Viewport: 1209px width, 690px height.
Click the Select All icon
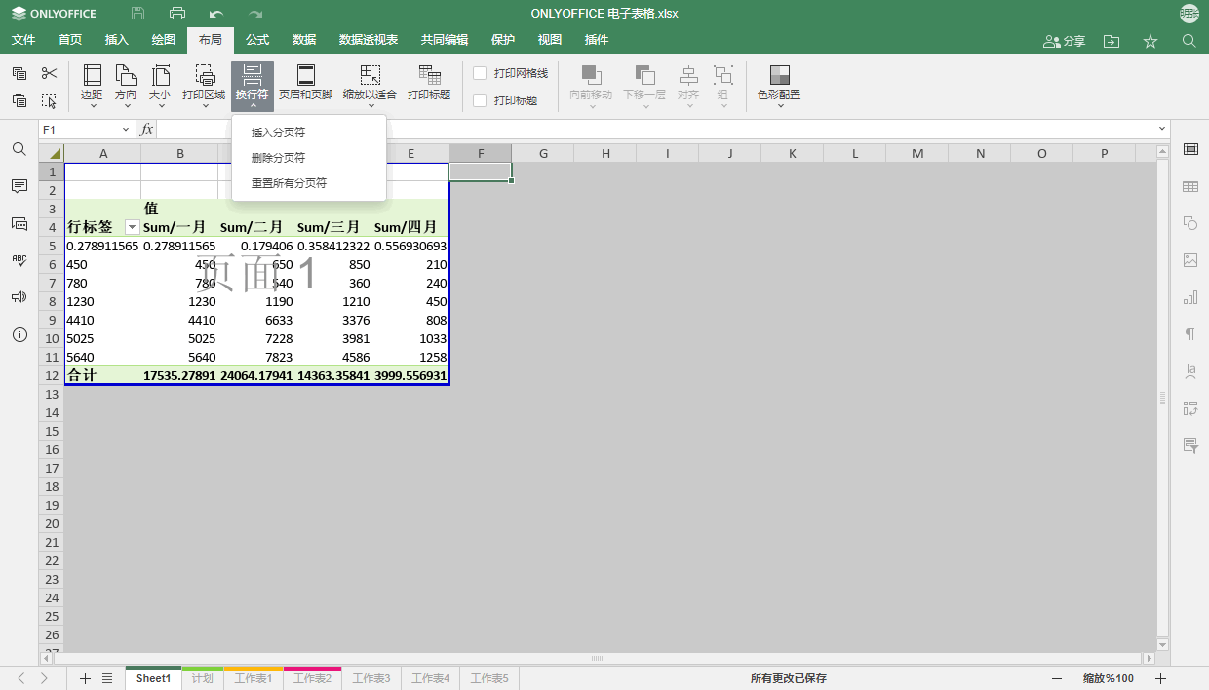(49, 99)
